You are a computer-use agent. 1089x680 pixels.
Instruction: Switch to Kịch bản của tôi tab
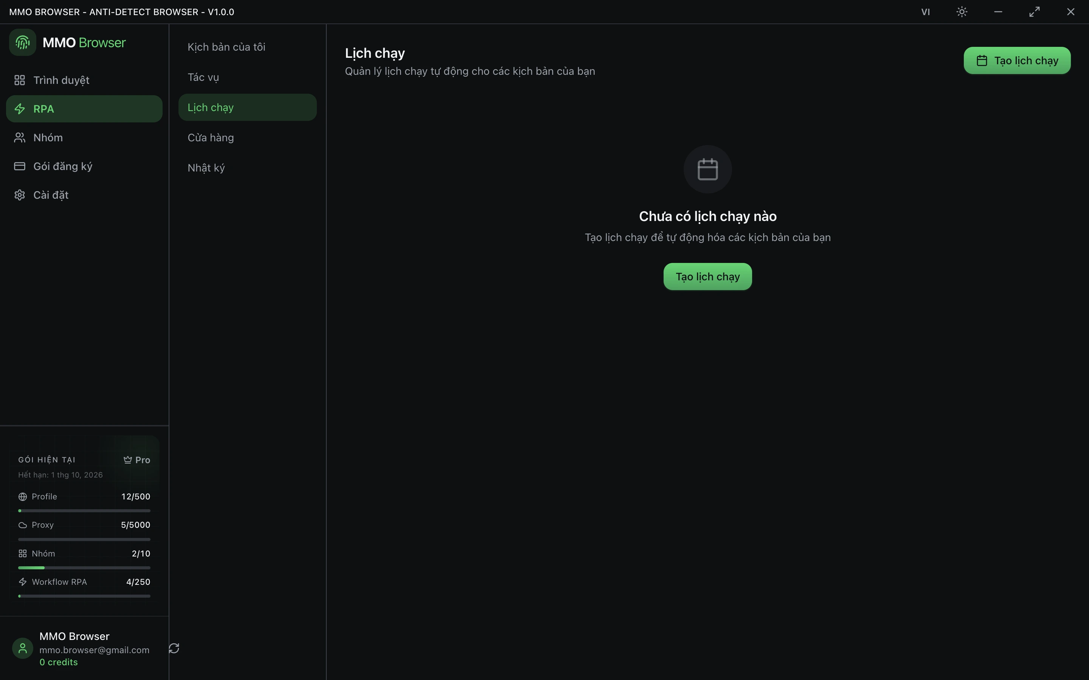[x=248, y=47]
